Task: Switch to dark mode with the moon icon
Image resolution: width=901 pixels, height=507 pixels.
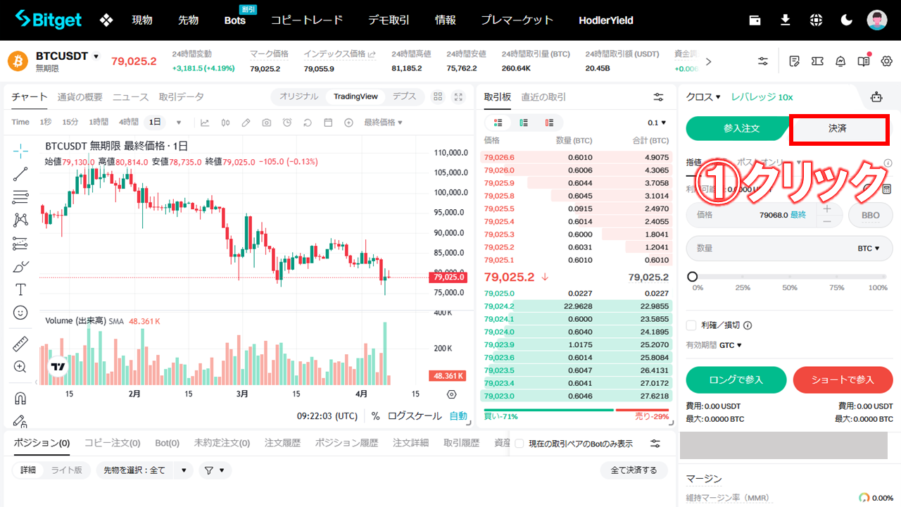Action: (x=846, y=20)
